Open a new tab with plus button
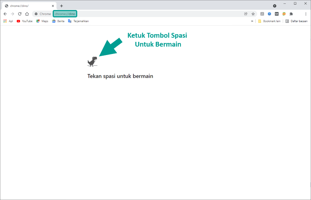This screenshot has height=200, width=311. click(62, 6)
